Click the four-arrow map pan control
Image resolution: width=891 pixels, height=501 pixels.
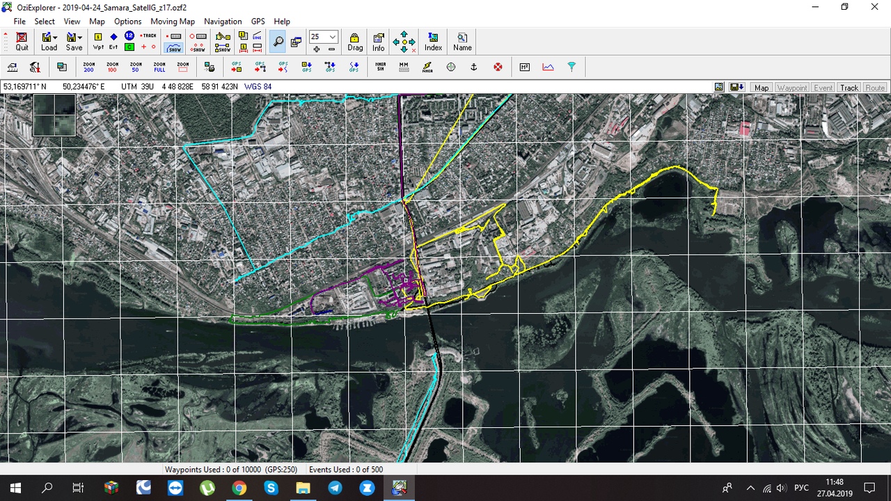(404, 42)
